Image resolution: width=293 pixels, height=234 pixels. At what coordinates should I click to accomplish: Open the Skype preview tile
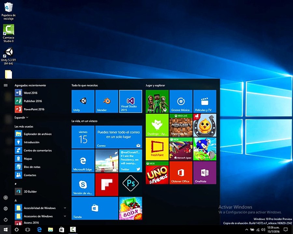(x=83, y=185)
